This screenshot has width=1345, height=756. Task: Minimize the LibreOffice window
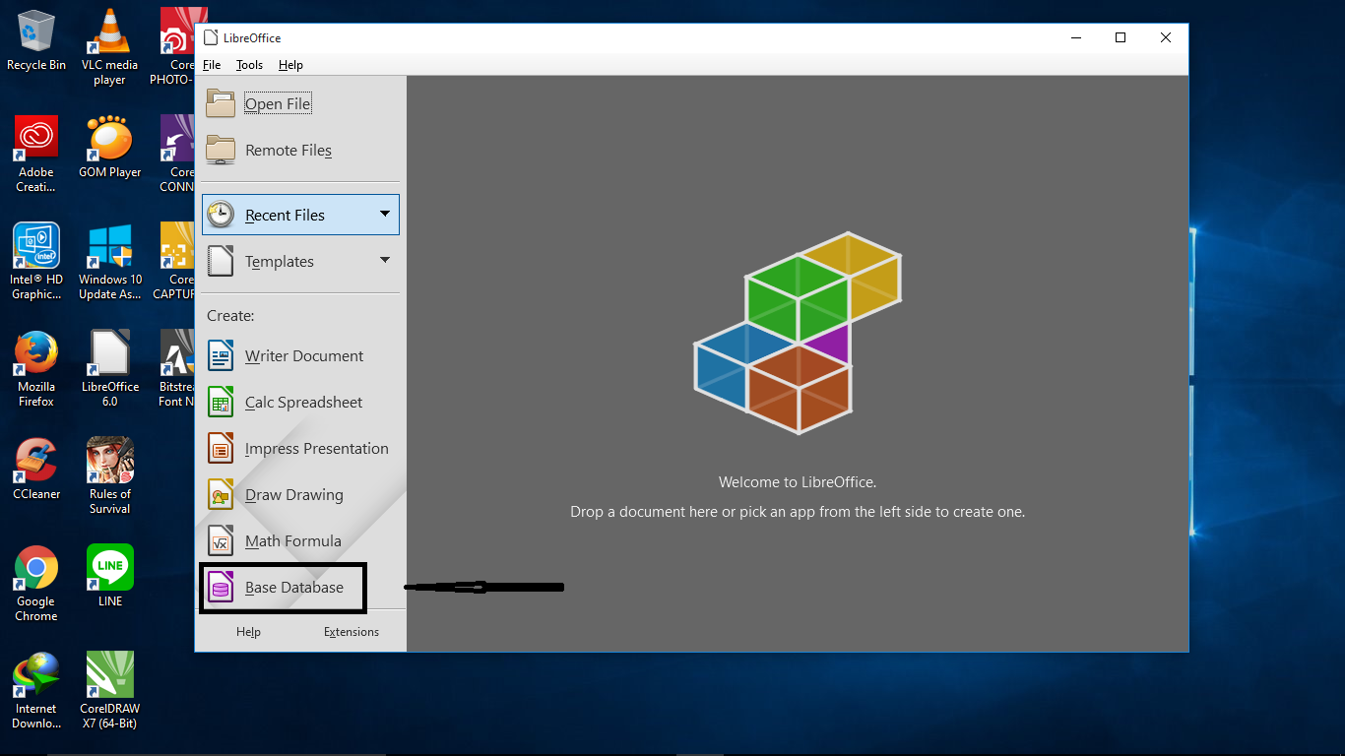[x=1075, y=37]
